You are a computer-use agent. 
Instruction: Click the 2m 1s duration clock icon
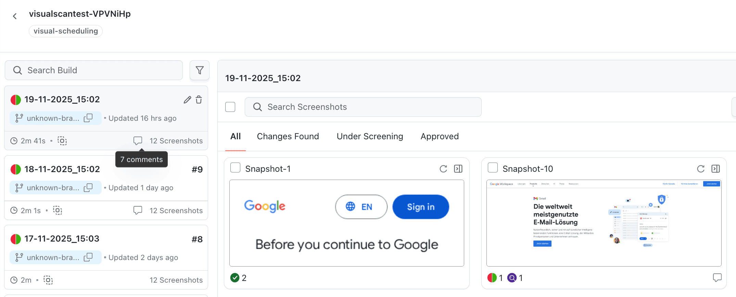14,210
